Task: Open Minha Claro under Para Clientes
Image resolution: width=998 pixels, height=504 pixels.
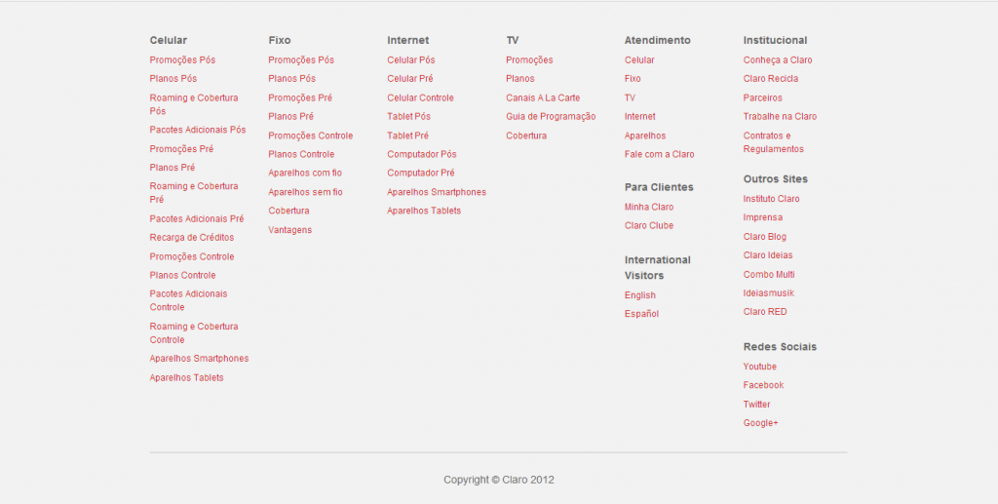Action: 649,207
